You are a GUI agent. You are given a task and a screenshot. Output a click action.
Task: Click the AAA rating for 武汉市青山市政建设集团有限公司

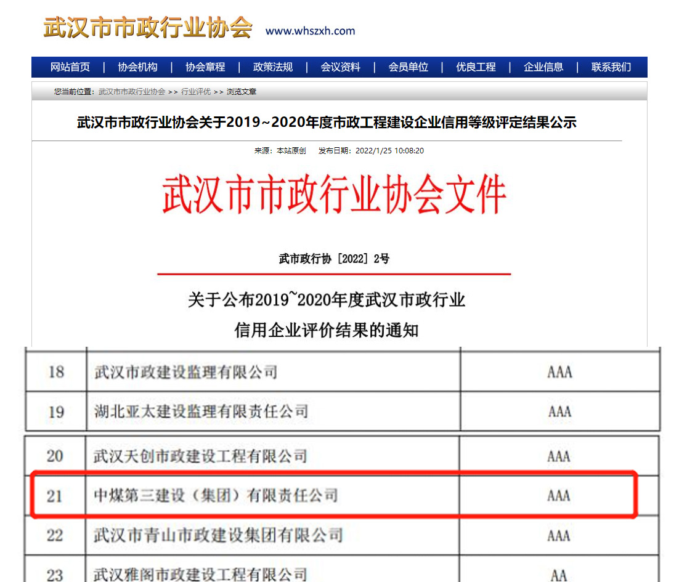tap(559, 536)
